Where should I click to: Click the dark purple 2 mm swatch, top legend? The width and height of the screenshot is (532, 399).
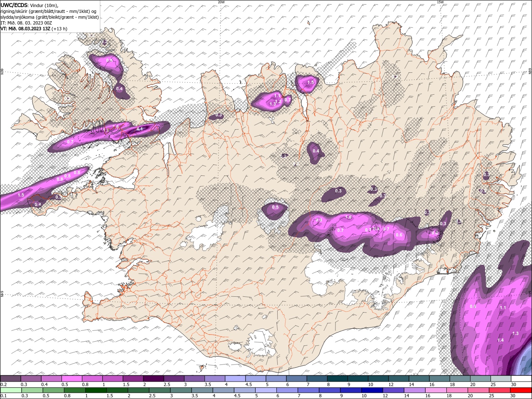point(153,379)
